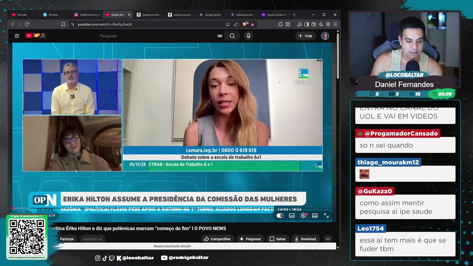Click the Criar create button
Image resolution: width=473 pixels, height=266 pixels.
click(x=305, y=36)
